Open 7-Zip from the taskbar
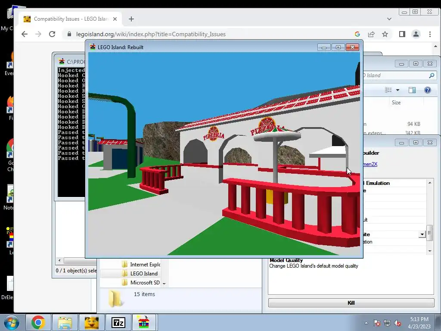Image resolution: width=441 pixels, height=331 pixels. [x=118, y=322]
